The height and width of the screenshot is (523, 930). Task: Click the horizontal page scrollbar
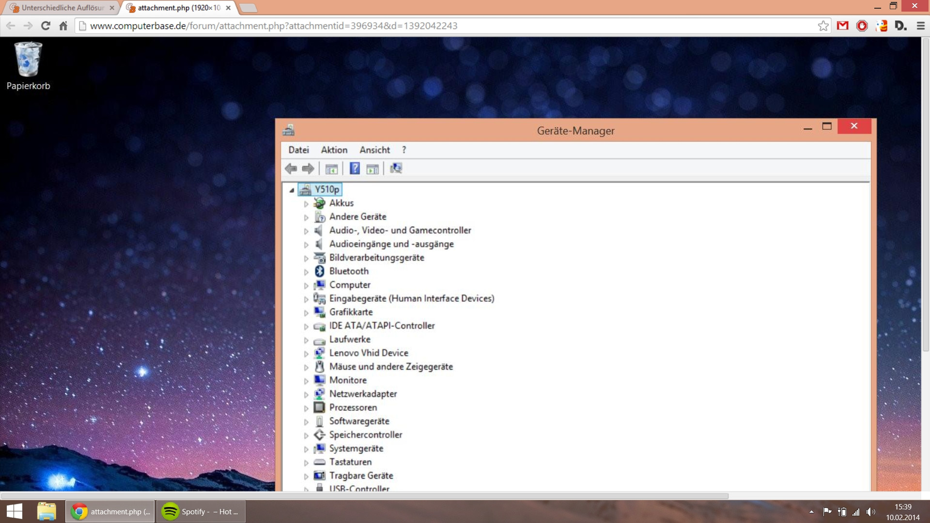point(364,496)
